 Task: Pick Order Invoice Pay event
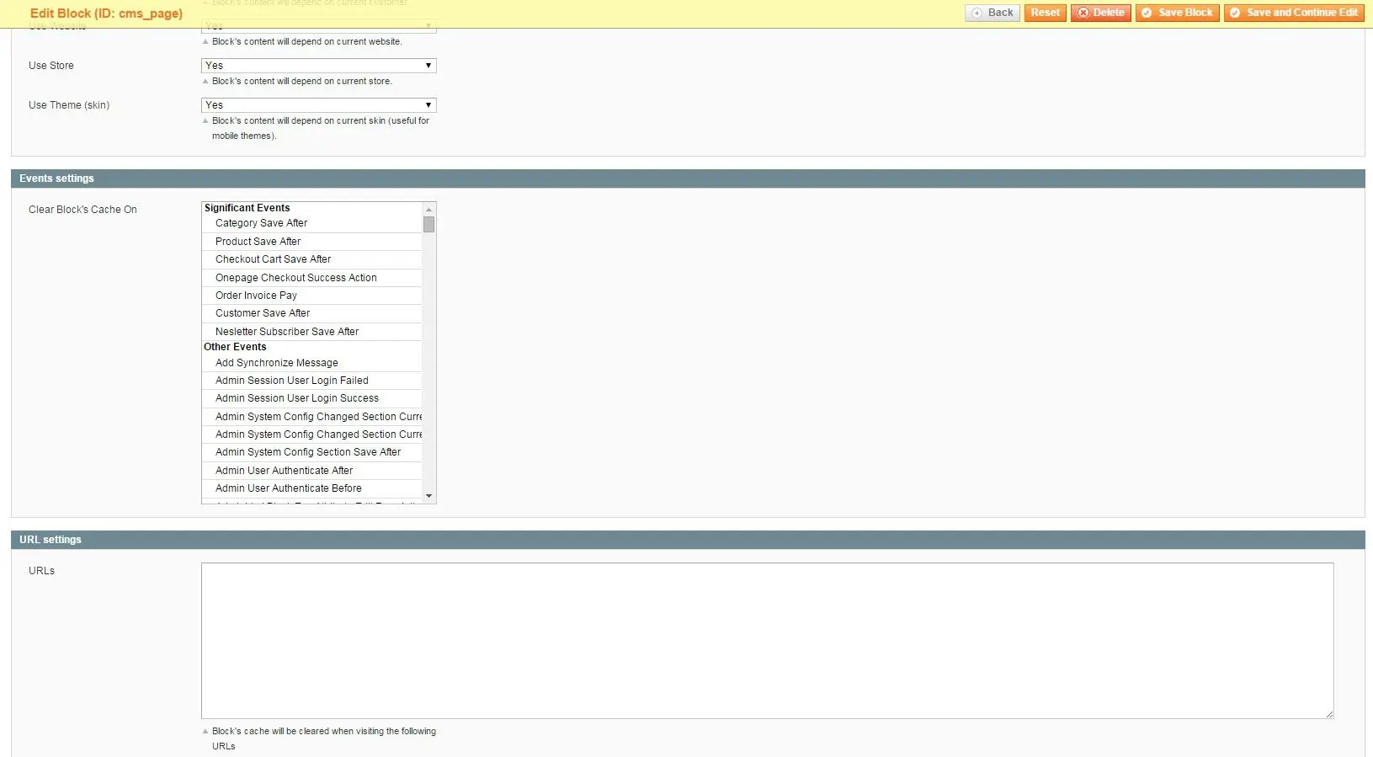click(x=256, y=296)
